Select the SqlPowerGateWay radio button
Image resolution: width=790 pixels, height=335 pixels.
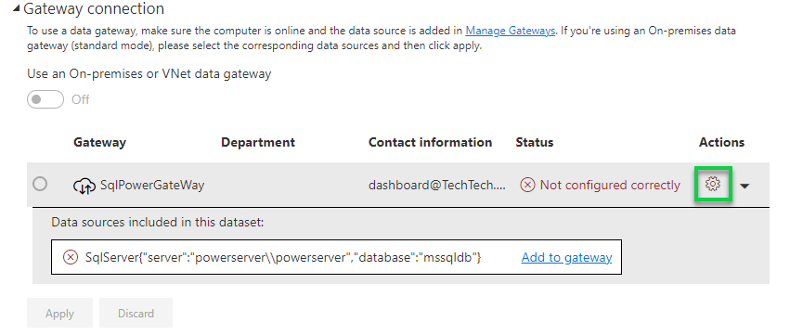(40, 184)
